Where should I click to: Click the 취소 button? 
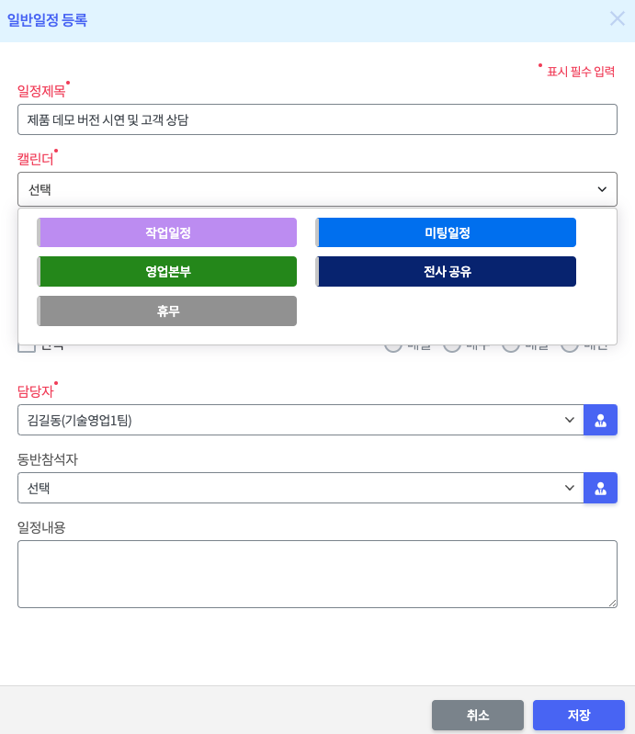[x=478, y=715]
